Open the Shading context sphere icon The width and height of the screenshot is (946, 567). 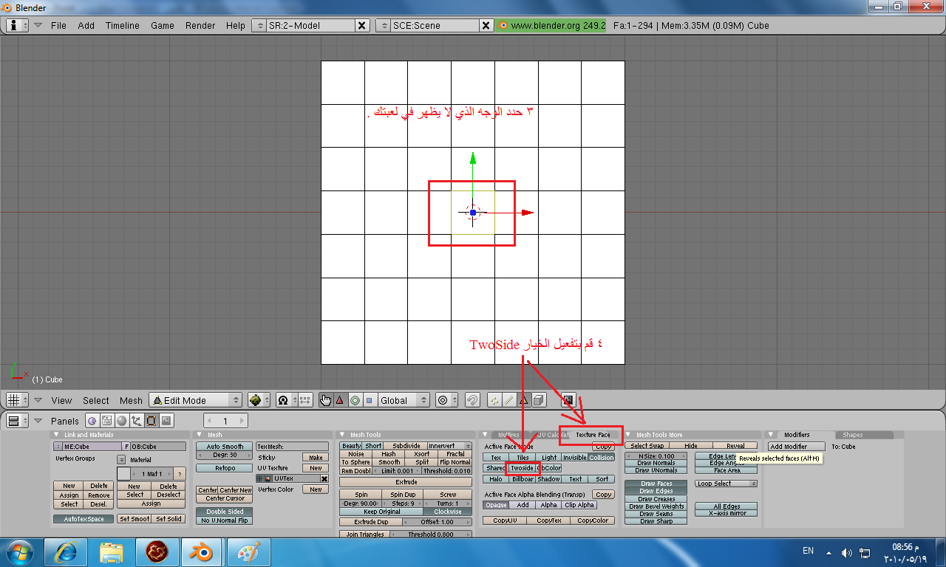(x=122, y=421)
